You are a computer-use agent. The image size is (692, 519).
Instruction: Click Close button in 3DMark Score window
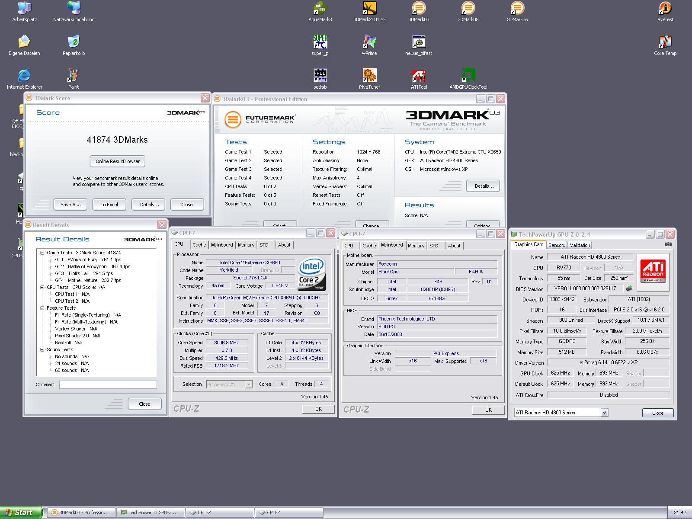(187, 205)
